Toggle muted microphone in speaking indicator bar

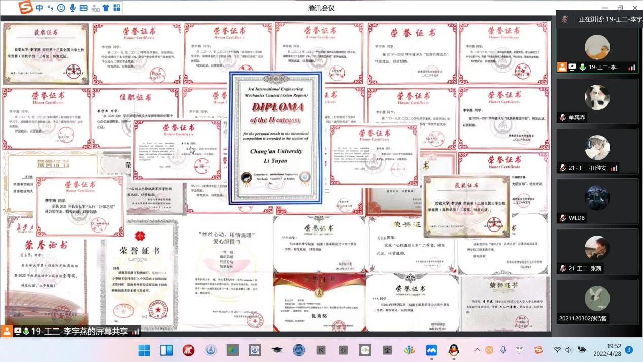[x=565, y=19]
